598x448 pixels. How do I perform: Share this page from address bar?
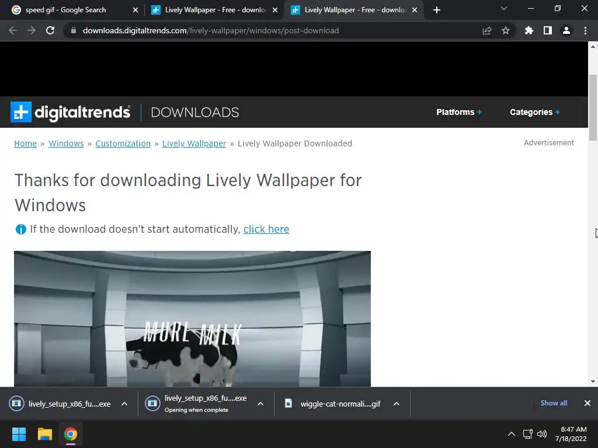coord(487,30)
